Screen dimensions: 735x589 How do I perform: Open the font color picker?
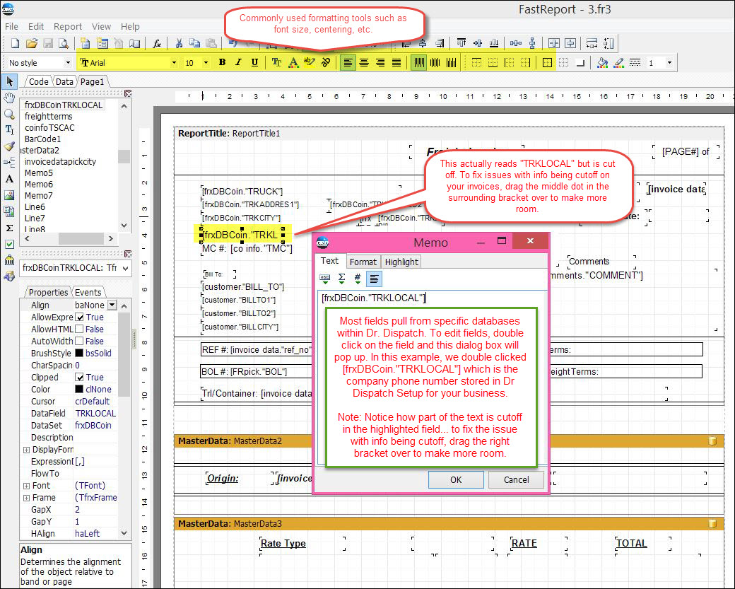tap(293, 62)
